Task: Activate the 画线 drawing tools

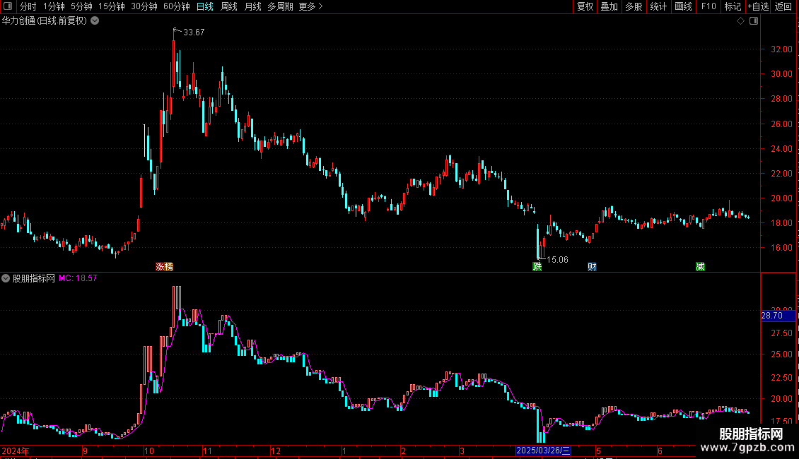Action: 683,6
